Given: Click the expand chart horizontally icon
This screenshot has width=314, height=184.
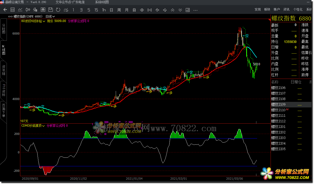Looking at the screenshot, I should pos(142,10).
